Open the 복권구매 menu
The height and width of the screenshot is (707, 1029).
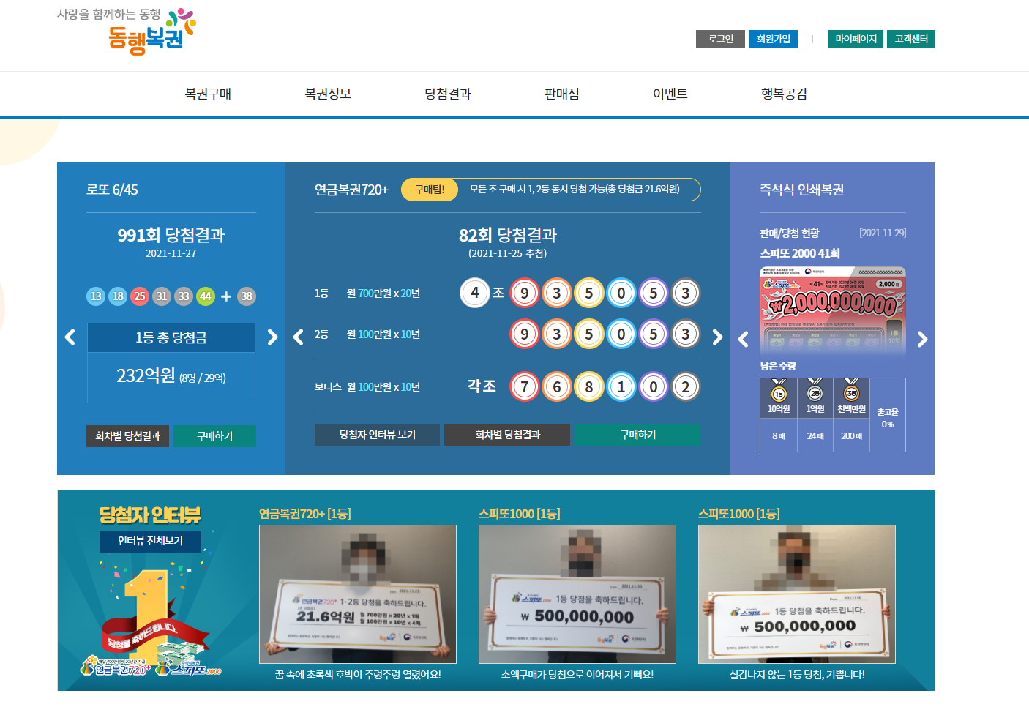pyautogui.click(x=208, y=94)
